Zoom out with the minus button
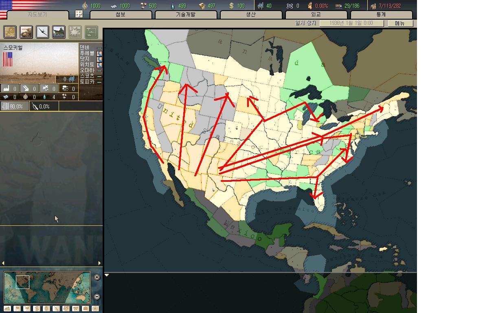 click(97, 297)
